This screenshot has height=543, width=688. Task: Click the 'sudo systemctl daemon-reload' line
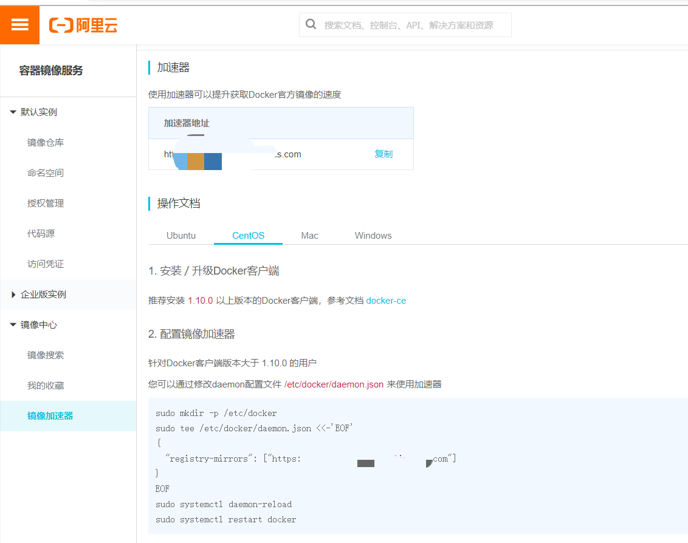point(224,504)
